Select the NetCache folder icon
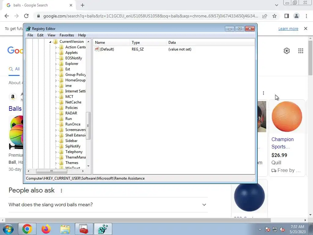This screenshot has height=235, width=313. coord(61,102)
